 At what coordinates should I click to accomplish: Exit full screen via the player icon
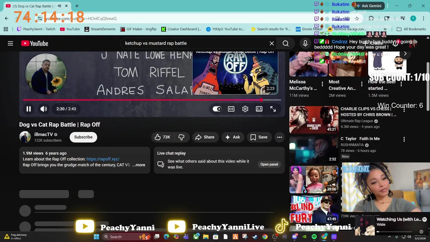tap(273, 109)
